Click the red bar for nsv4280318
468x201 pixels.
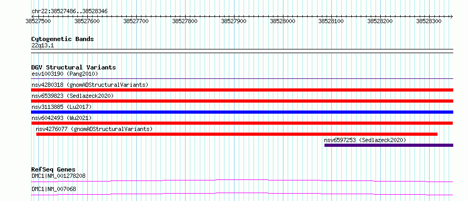pos(242,90)
